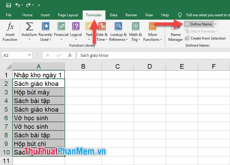This screenshot has height=165, width=230.
Task: Switch to the Review tab
Action: click(x=131, y=15)
